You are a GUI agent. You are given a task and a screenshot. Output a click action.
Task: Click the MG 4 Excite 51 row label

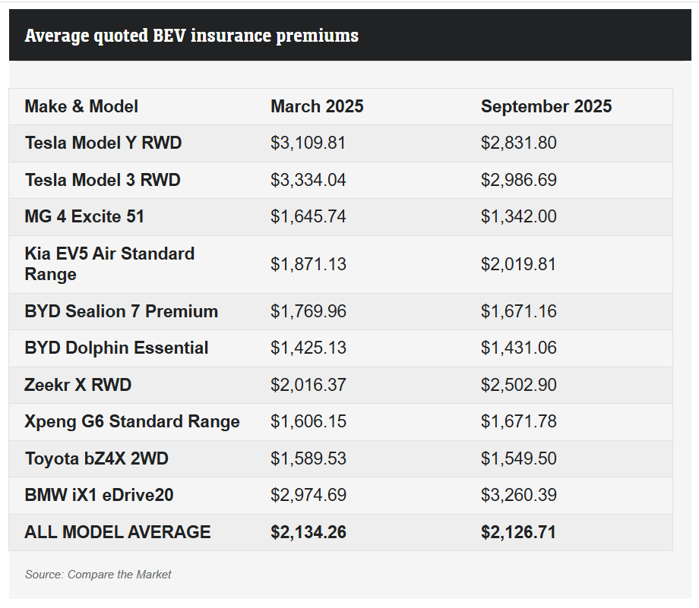[x=84, y=216]
